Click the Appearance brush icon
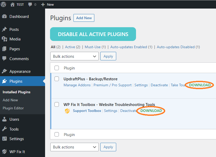Image resolution: width=216 pixels, height=157 pixels. (x=4, y=71)
